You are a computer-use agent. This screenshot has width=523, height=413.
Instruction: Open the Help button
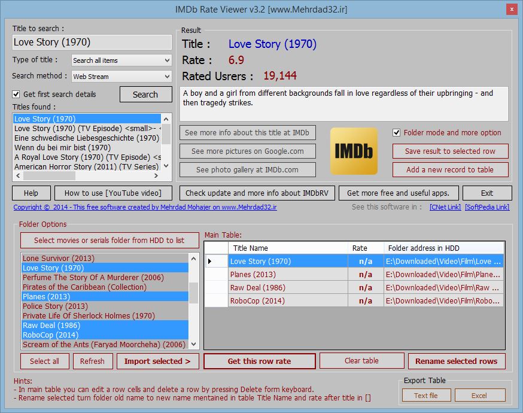(x=31, y=193)
